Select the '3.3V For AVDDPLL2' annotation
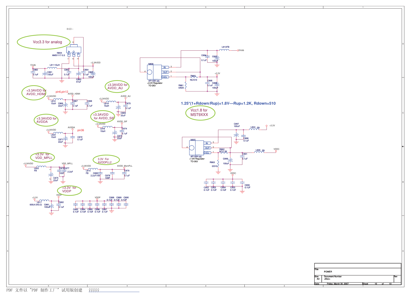Image resolution: width=419 pixels, height=296 pixels. [106, 160]
